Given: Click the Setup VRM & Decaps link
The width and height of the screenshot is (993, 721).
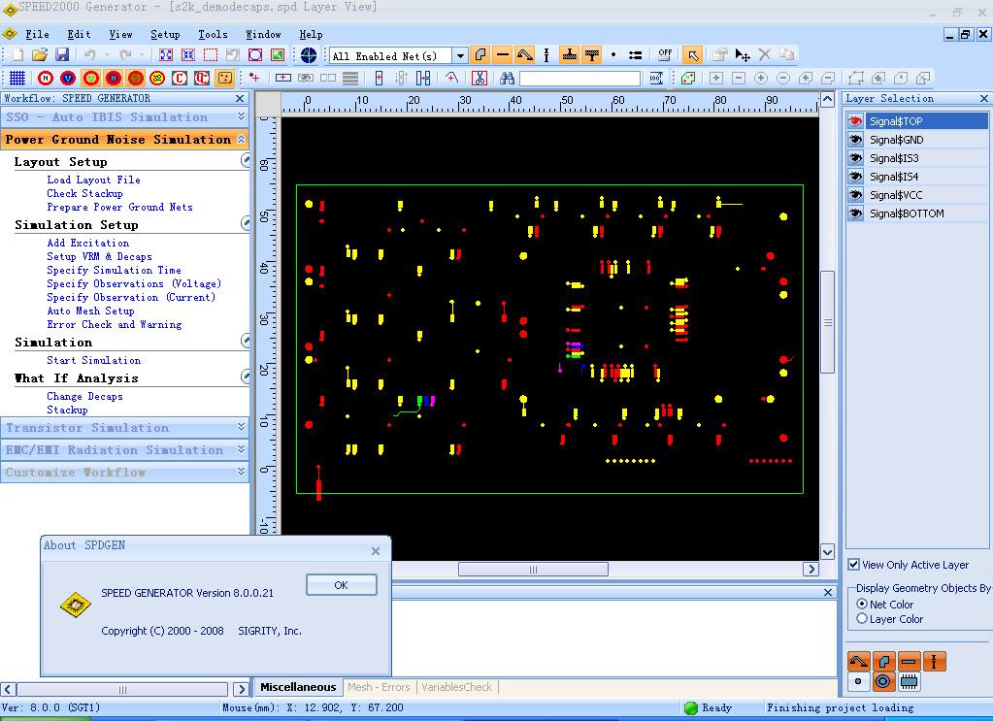Looking at the screenshot, I should pos(99,256).
